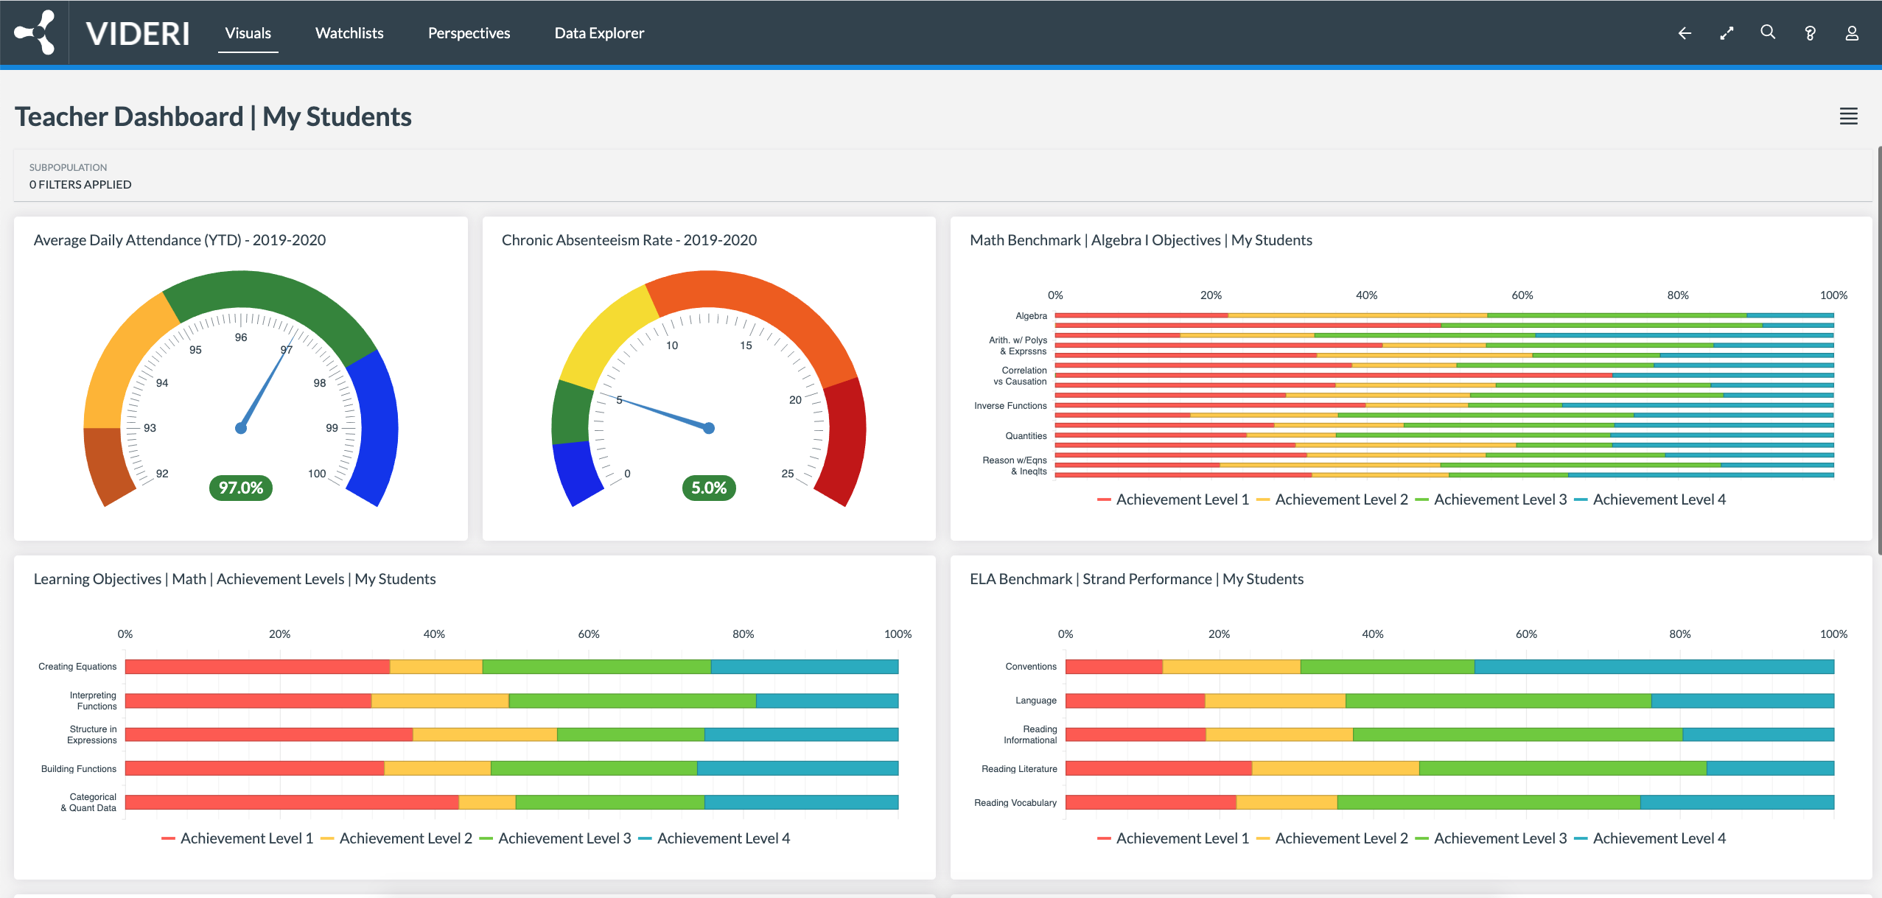Click the fullscreen expand icon
Image resolution: width=1882 pixels, height=898 pixels.
tap(1726, 32)
